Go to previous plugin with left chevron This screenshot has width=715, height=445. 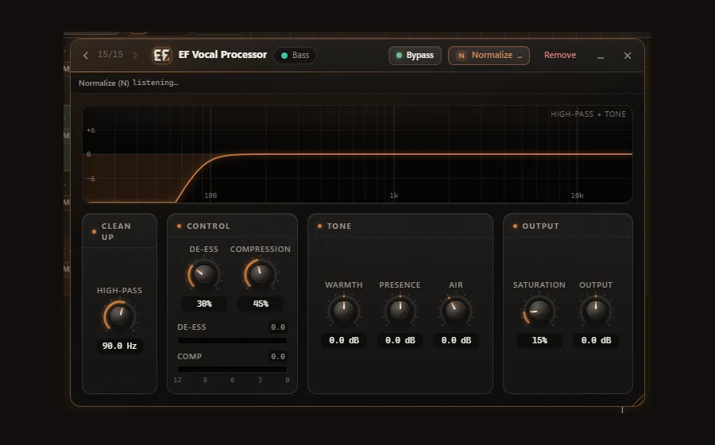coord(86,55)
